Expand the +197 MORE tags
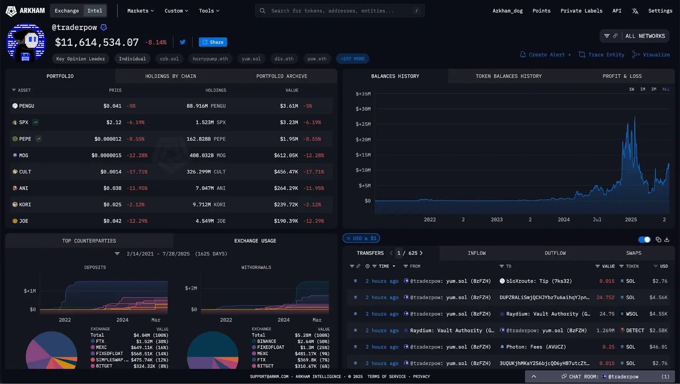Screen dimensions: 680x384 tap(352, 59)
